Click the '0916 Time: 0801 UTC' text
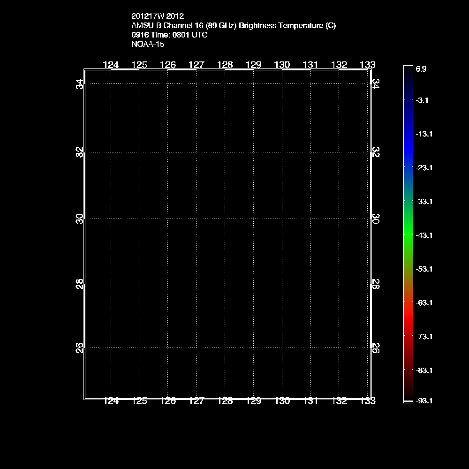Screen dimensions: 469x469 coord(169,35)
